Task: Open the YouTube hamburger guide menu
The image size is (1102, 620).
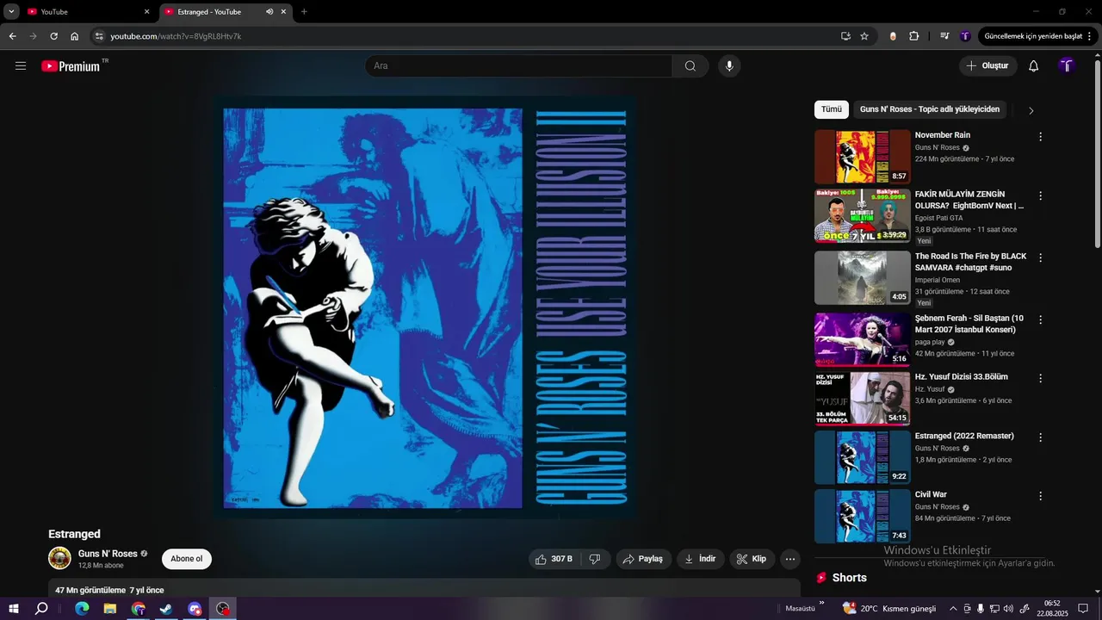Action: (21, 65)
